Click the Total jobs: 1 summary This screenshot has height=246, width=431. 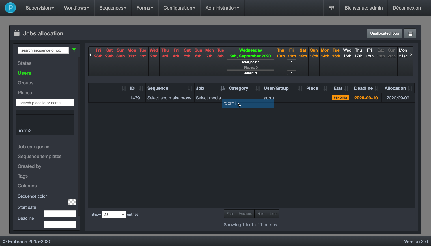point(251,62)
